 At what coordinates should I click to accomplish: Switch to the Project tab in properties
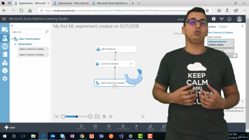click(223, 27)
